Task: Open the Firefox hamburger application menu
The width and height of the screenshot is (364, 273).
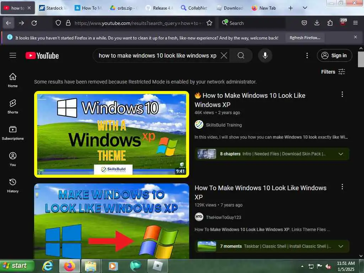Action: point(355,23)
